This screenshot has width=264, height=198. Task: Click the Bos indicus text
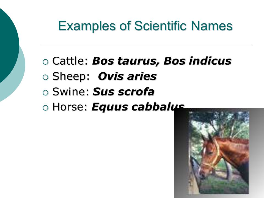click(197, 61)
